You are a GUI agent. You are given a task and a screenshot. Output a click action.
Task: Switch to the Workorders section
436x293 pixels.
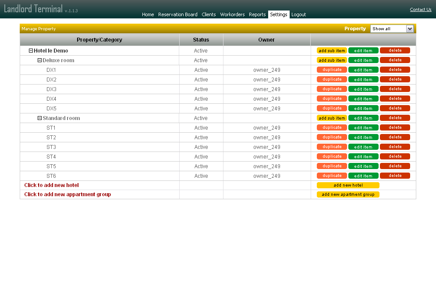(232, 14)
